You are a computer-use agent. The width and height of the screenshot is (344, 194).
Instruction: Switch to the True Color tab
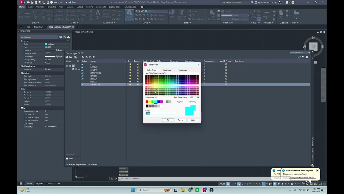[x=167, y=70]
